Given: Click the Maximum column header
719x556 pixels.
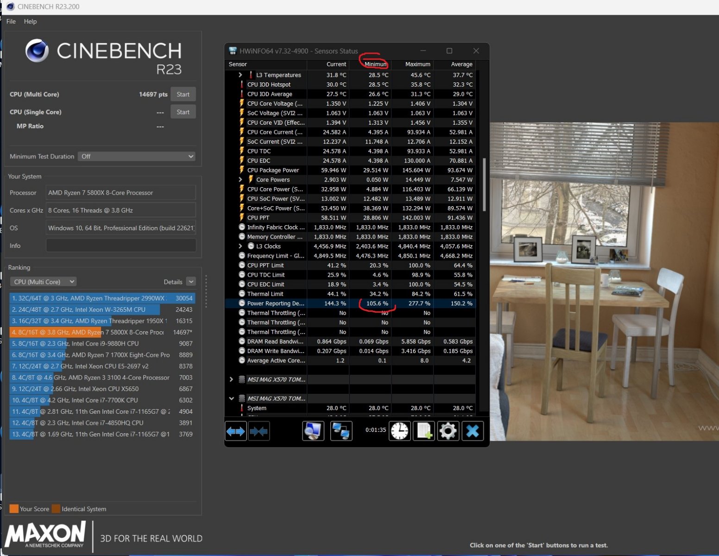Looking at the screenshot, I should [x=412, y=64].
